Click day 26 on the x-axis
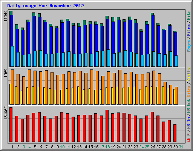Image resolution: width=193 pixels, height=151 pixels. [153, 147]
